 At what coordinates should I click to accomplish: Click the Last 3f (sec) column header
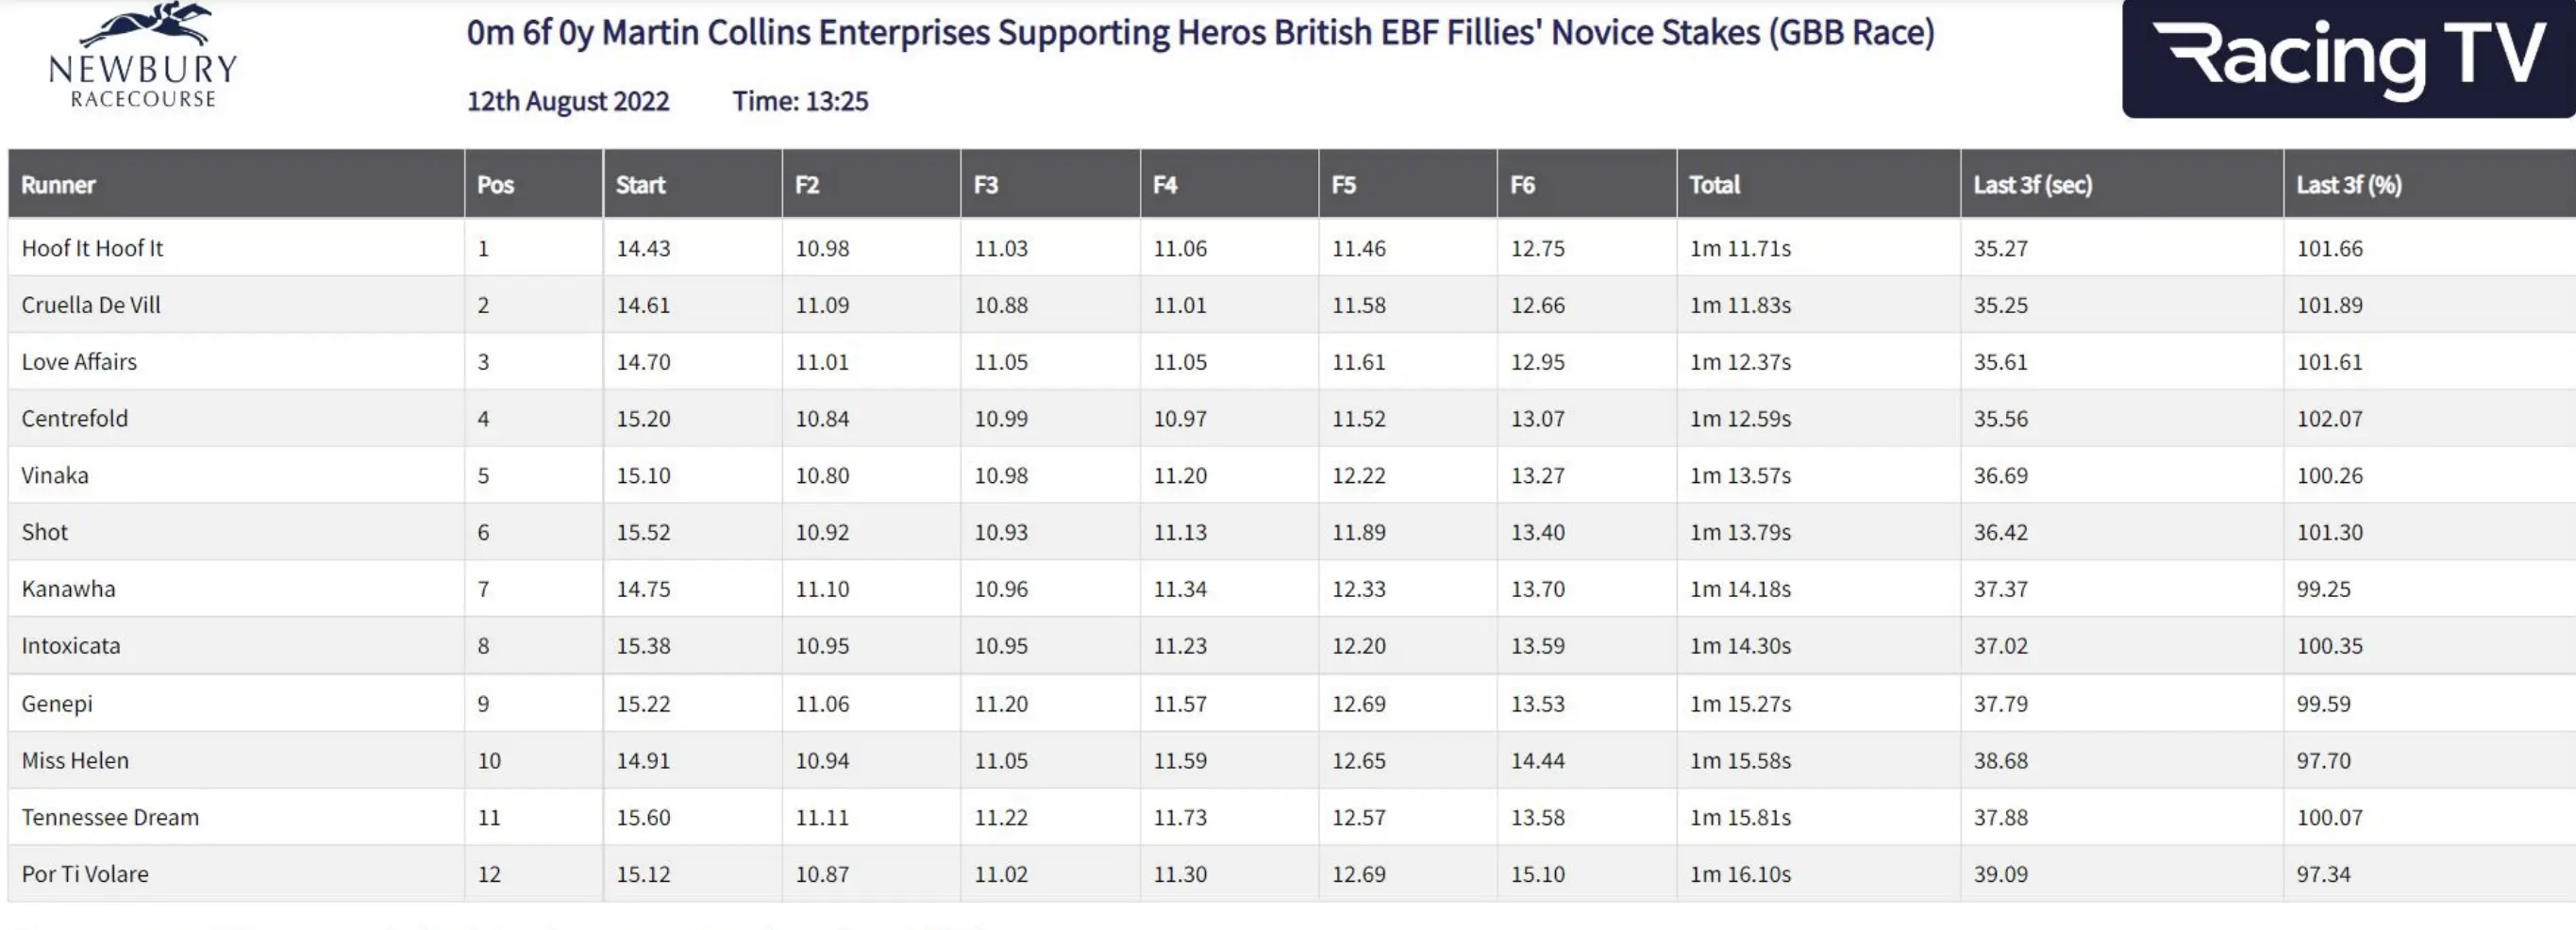click(2032, 185)
